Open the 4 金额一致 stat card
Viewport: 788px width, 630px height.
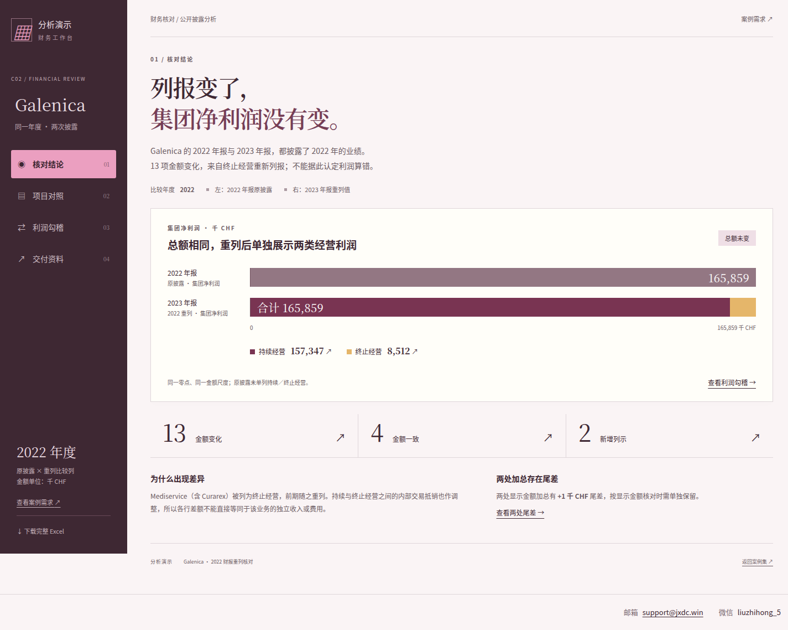[462, 436]
